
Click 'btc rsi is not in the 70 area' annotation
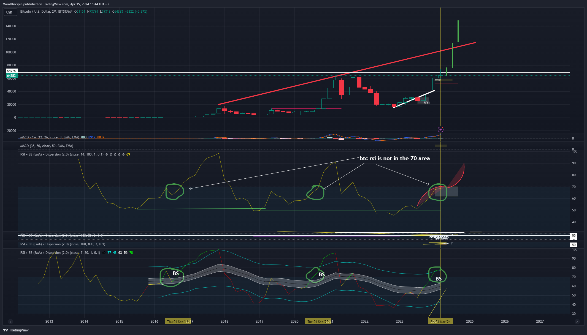394,158
